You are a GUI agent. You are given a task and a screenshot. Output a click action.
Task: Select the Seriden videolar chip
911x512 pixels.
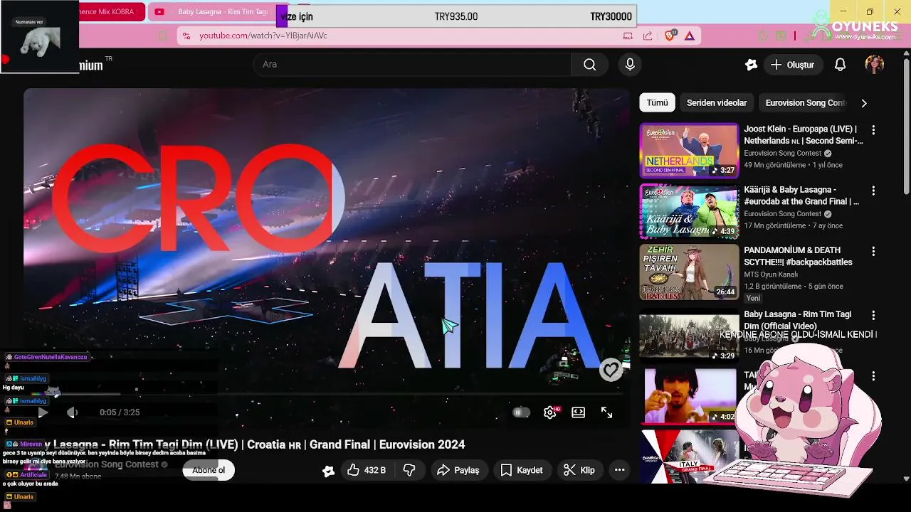[x=717, y=103]
